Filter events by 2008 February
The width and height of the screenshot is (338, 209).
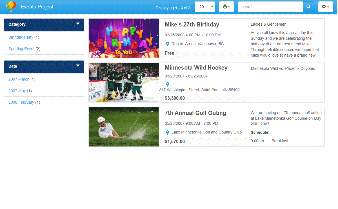21,102
